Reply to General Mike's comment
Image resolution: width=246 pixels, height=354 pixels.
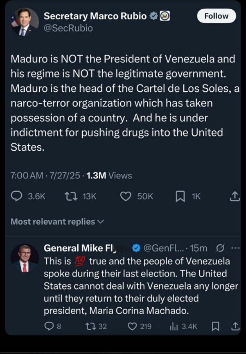(x=49, y=326)
